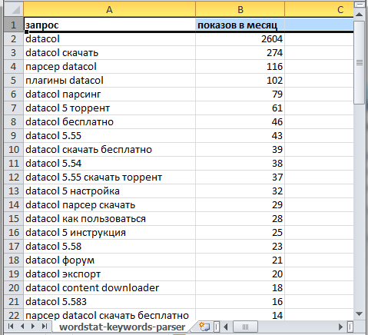Select the value 102 cell
368x335 pixels.
[x=240, y=81]
